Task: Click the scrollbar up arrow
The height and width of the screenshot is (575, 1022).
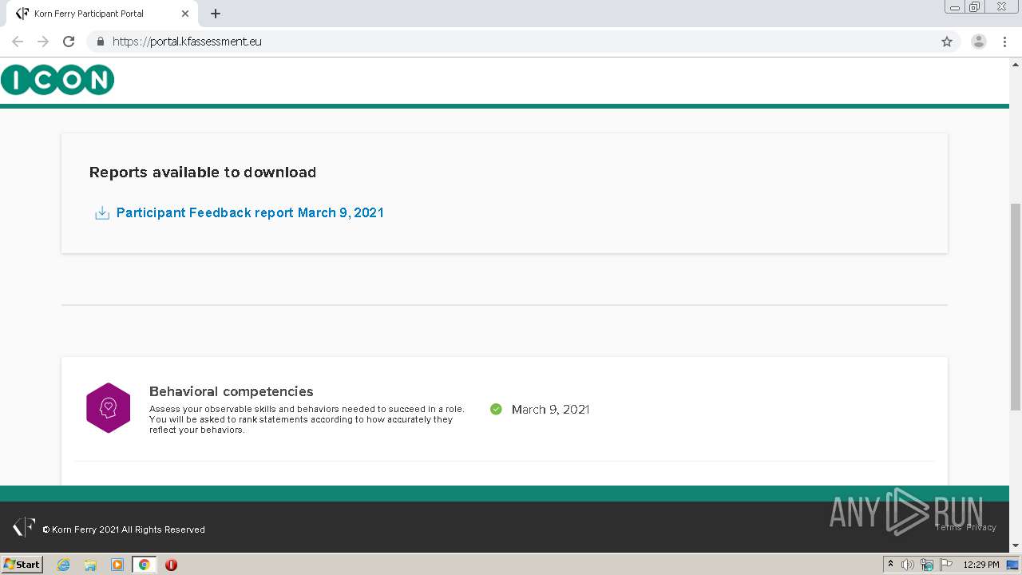Action: [x=1016, y=63]
